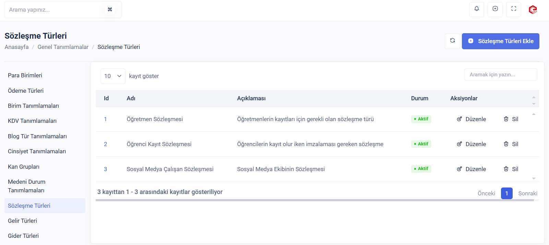Click edit pencil icon for Sosyal Medya row
Image resolution: width=549 pixels, height=245 pixels.
point(459,169)
